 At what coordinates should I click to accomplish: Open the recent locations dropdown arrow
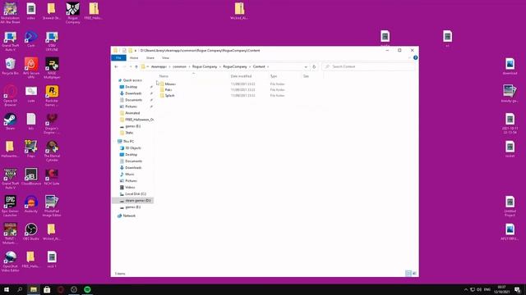point(131,66)
